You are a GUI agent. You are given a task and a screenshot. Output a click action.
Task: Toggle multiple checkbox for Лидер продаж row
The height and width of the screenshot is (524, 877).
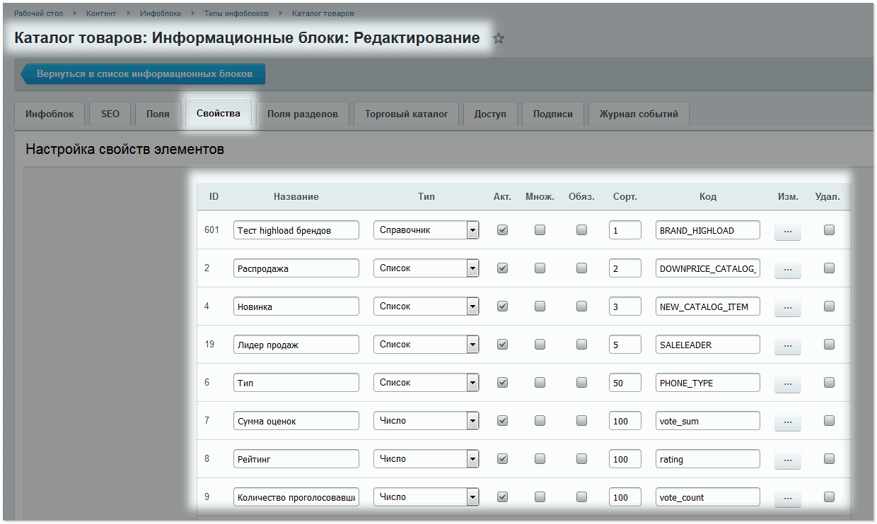pos(540,344)
